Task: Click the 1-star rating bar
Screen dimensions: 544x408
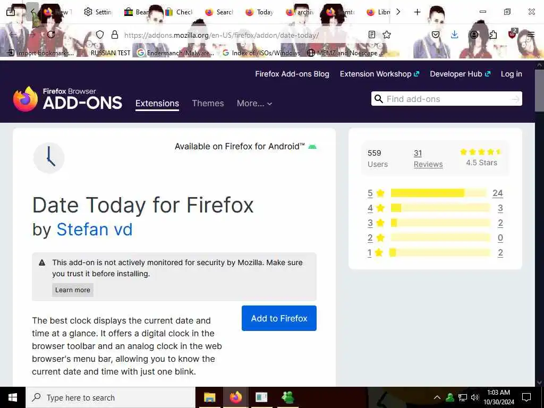Action: pos(440,252)
